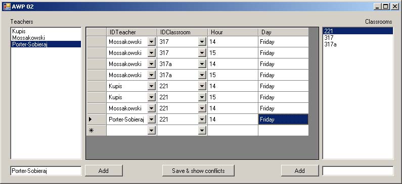This screenshot has width=402, height=184.
Task: Open teacher dropdown in Mossakowski 317a hour 14 row
Action: pyautogui.click(x=152, y=64)
